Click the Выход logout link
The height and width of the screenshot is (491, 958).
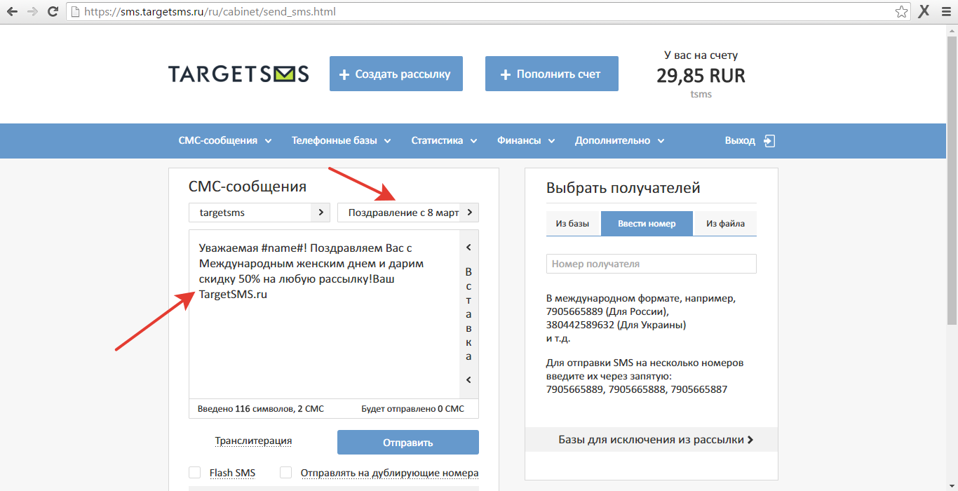(740, 140)
